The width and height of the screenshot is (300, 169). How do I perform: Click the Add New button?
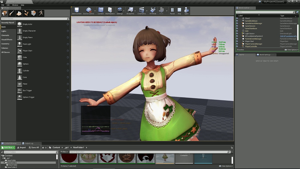8,148
